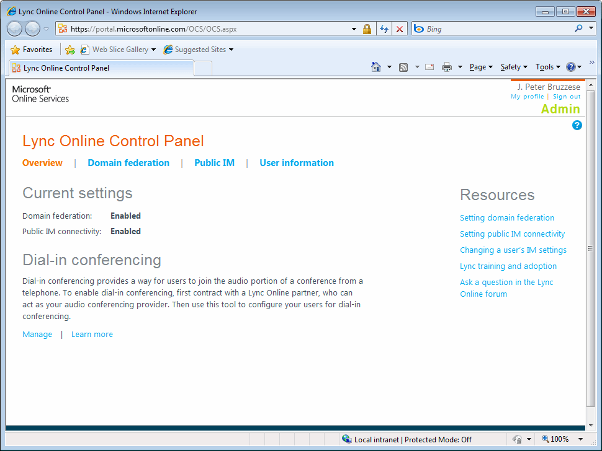Open Ask a question in Lync forum link
This screenshot has width=602, height=451.
click(506, 288)
